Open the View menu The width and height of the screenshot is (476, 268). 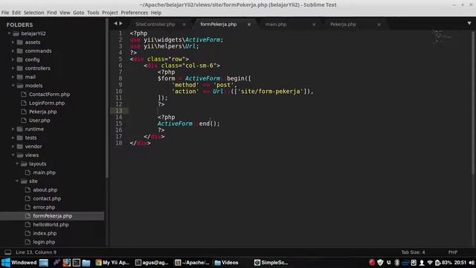click(x=65, y=13)
